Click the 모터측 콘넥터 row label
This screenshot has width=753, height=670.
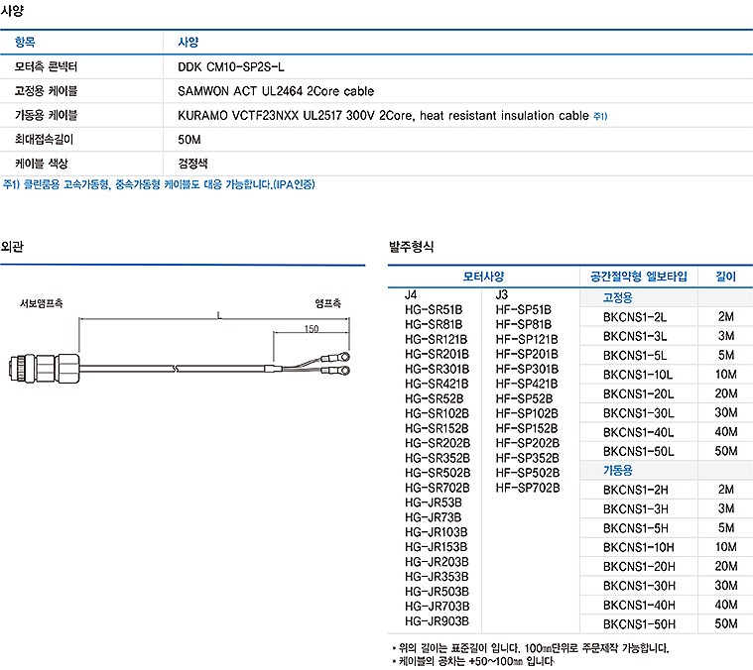click(46, 66)
